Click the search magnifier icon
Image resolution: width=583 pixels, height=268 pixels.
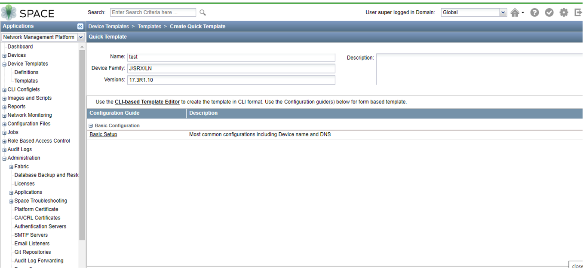click(x=202, y=12)
